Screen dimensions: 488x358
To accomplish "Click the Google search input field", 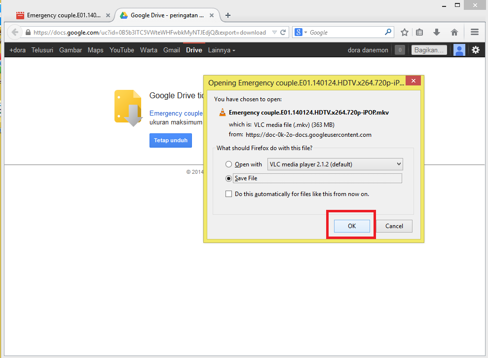I will coord(346,33).
